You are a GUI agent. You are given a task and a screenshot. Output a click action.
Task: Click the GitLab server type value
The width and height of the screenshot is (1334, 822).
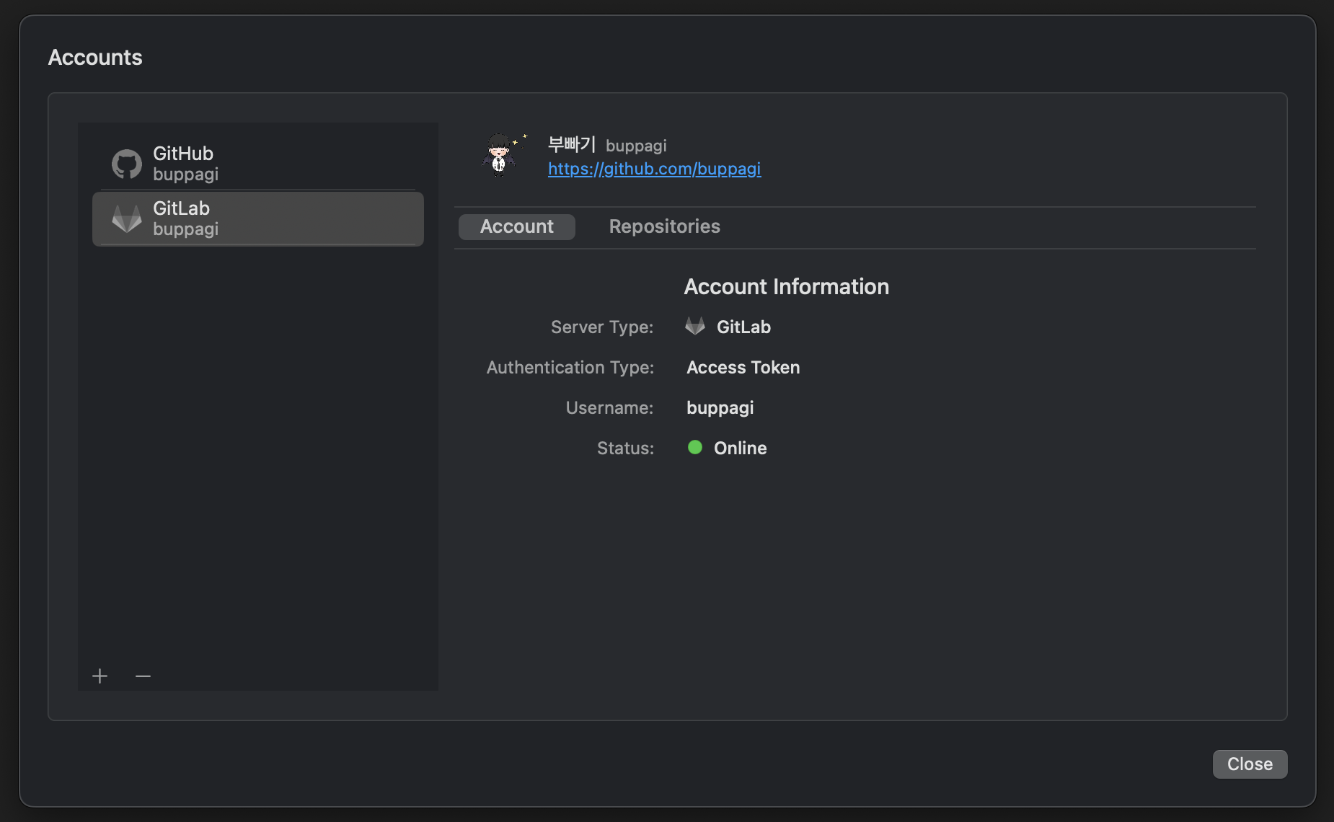[743, 327]
